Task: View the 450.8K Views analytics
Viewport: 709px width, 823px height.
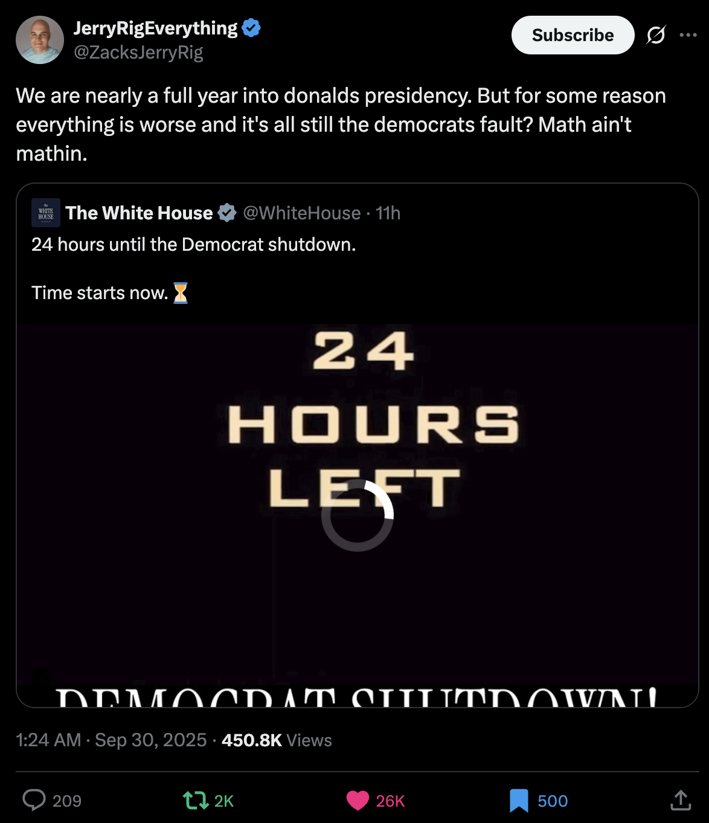Action: [277, 740]
